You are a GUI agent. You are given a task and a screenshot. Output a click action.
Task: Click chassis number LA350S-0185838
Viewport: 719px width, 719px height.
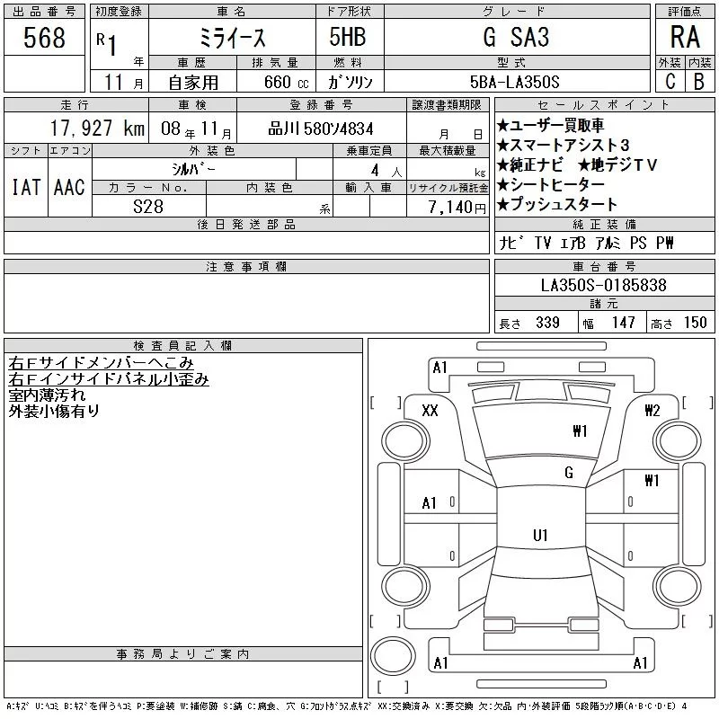point(603,285)
